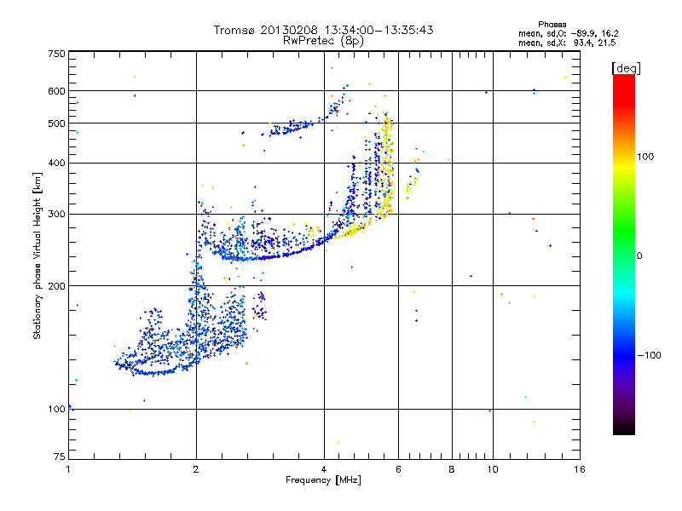
Task: Click the subtitle 'RwPretec (8p)'
Action: (323, 41)
